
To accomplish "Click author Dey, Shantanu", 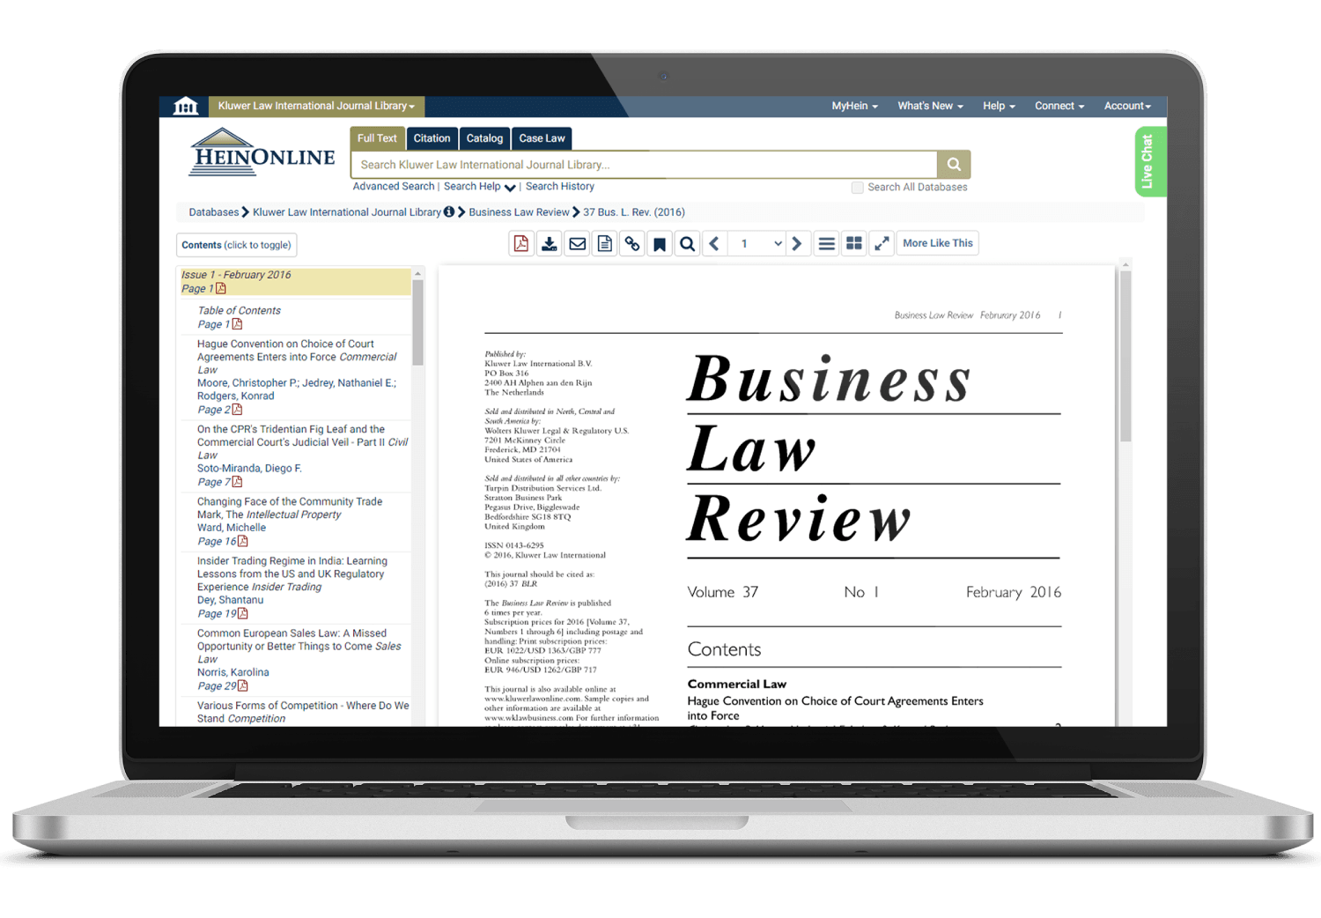I will (231, 600).
